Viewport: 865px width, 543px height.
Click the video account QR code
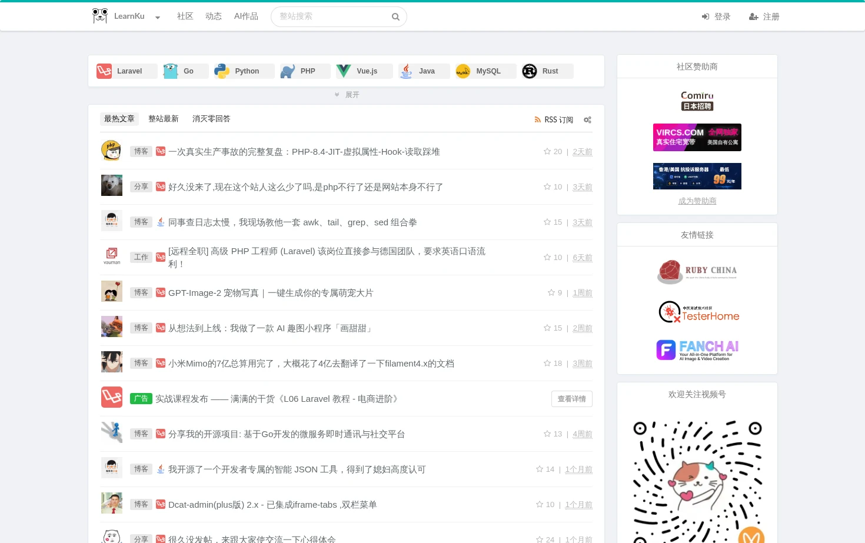pos(697,481)
